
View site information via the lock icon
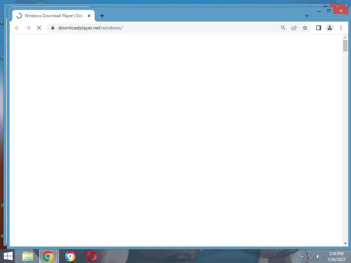click(53, 28)
